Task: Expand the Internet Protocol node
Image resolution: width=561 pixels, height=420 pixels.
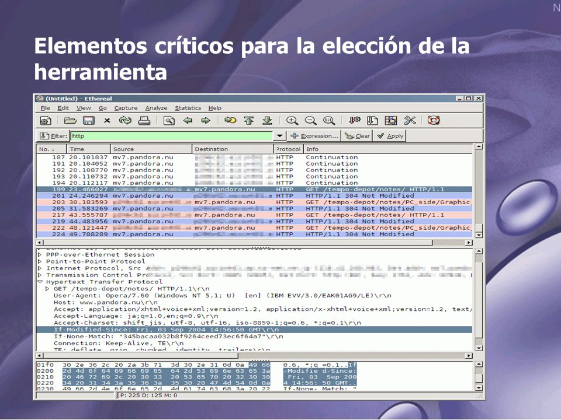Action: point(40,268)
